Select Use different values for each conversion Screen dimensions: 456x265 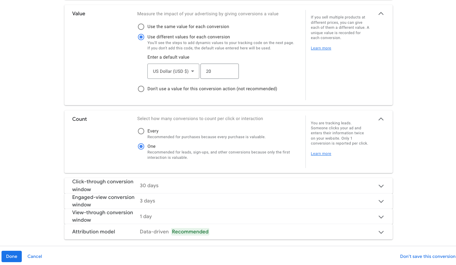pyautogui.click(x=141, y=37)
